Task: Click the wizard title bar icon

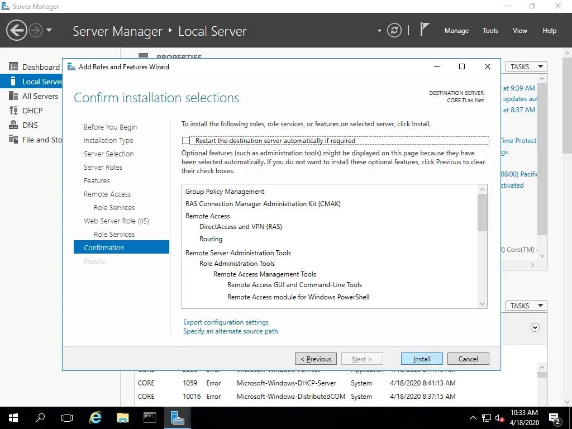Action: (71, 67)
